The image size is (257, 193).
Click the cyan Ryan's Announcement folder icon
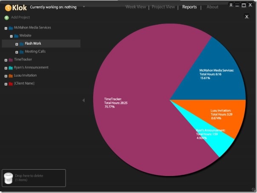coord(11,68)
